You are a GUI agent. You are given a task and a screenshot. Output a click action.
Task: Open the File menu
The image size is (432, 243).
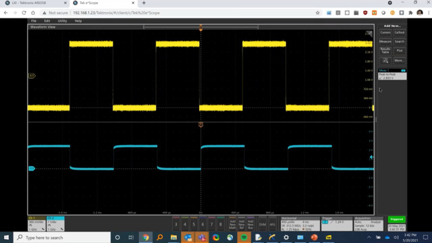pos(34,21)
